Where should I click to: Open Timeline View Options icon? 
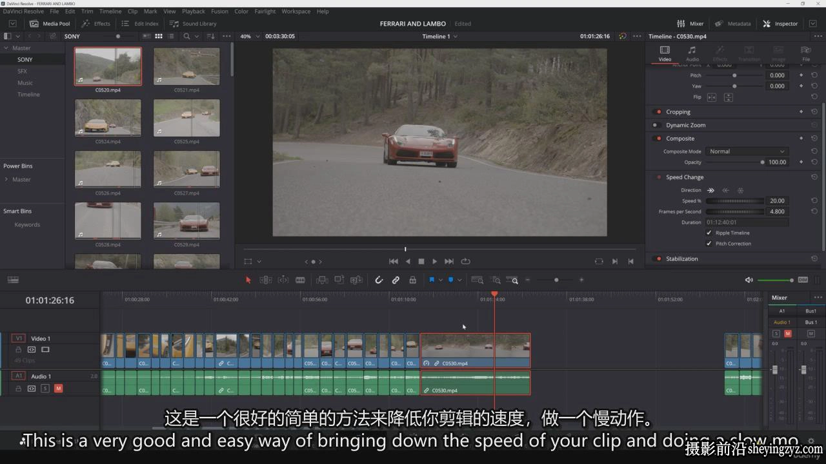point(13,280)
